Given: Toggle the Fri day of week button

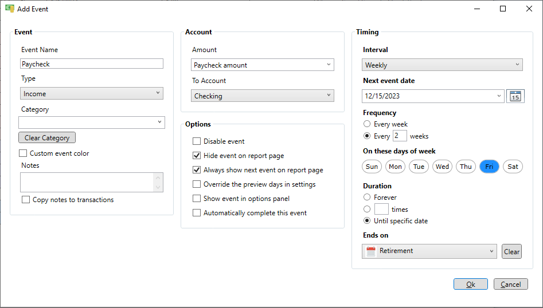Looking at the screenshot, I should 489,167.
